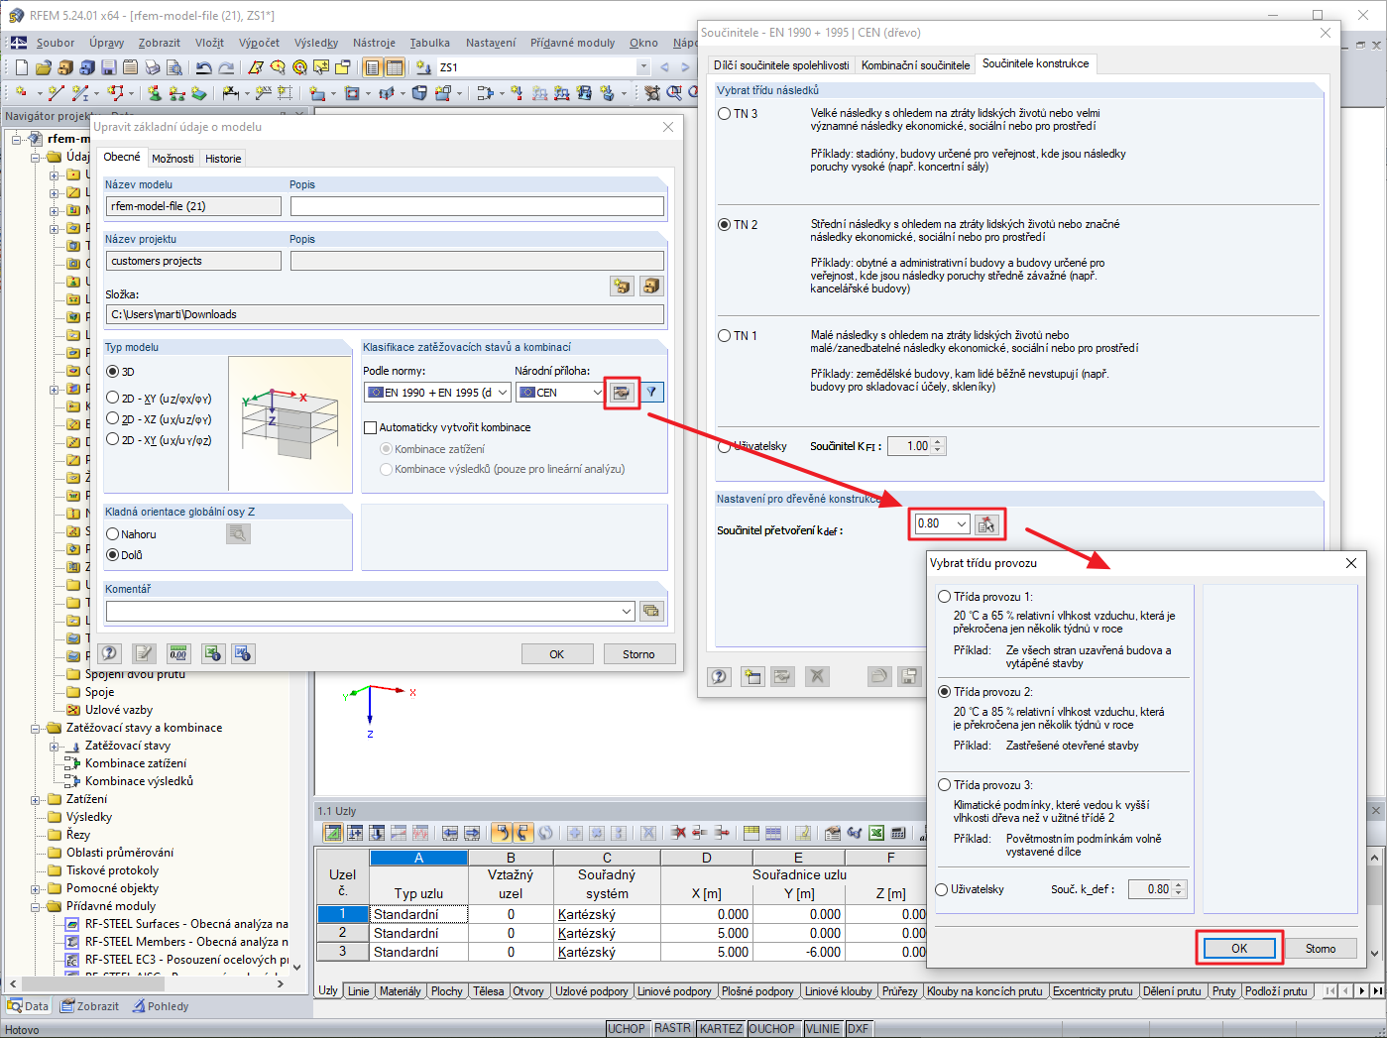Image resolution: width=1387 pixels, height=1038 pixels.
Task: Click OK in the Upravit základní údaje dialog
Action: point(557,654)
